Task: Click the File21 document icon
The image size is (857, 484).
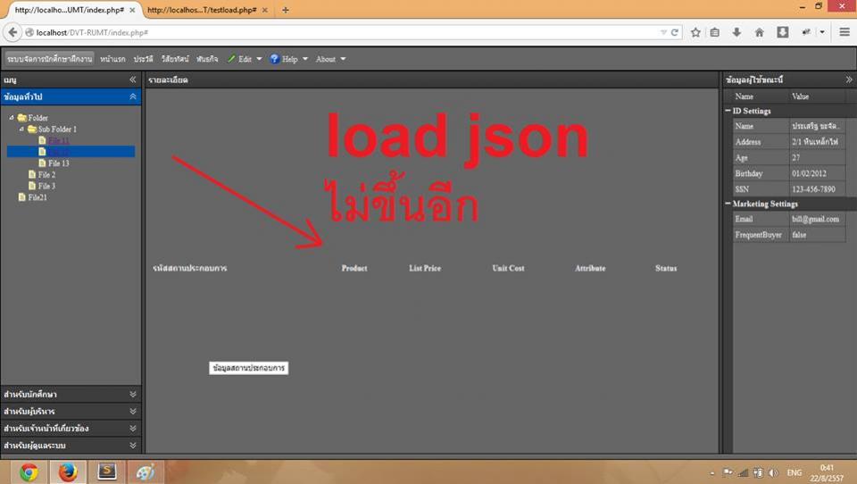Action: click(21, 196)
